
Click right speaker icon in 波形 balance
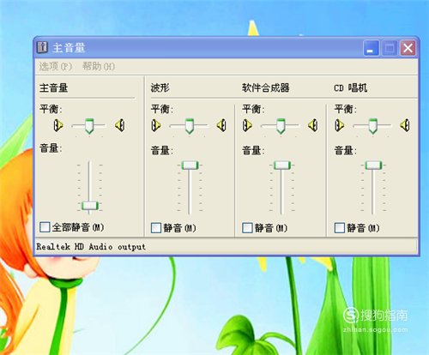(x=221, y=125)
